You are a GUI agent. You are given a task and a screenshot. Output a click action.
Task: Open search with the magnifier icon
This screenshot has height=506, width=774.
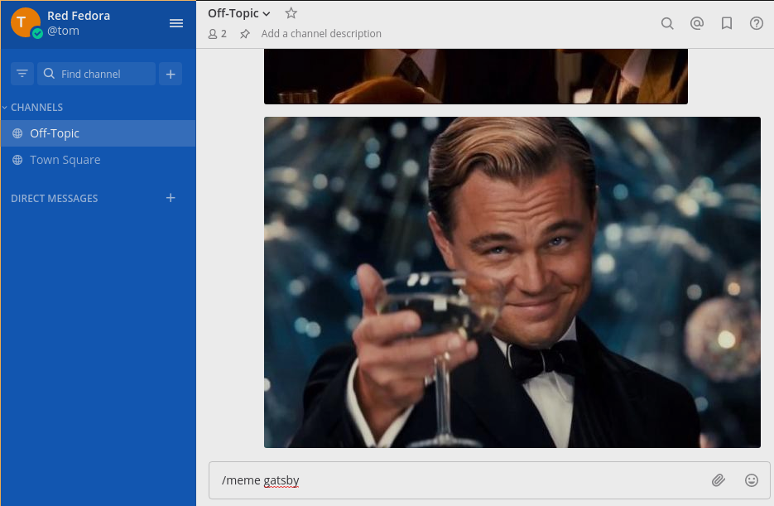(667, 23)
